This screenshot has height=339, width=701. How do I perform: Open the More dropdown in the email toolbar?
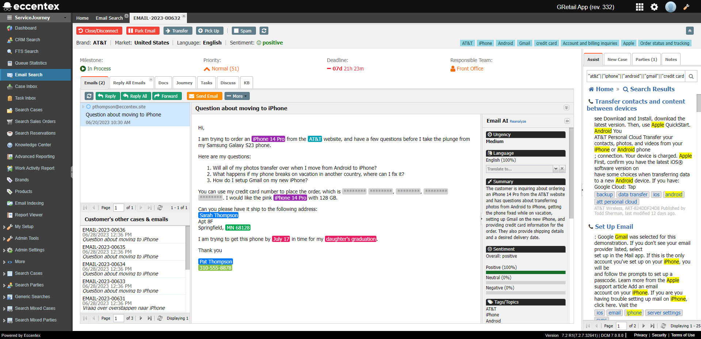click(x=237, y=96)
